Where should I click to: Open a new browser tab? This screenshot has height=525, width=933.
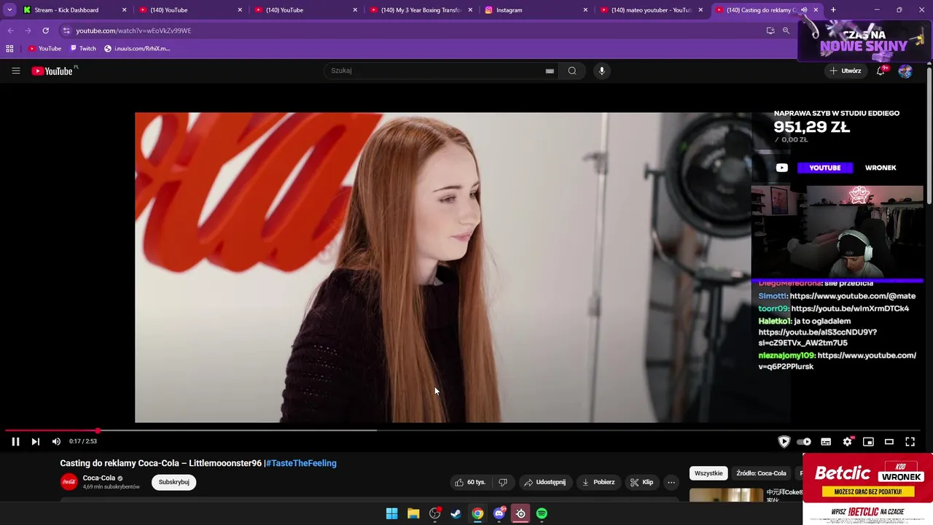tap(833, 10)
